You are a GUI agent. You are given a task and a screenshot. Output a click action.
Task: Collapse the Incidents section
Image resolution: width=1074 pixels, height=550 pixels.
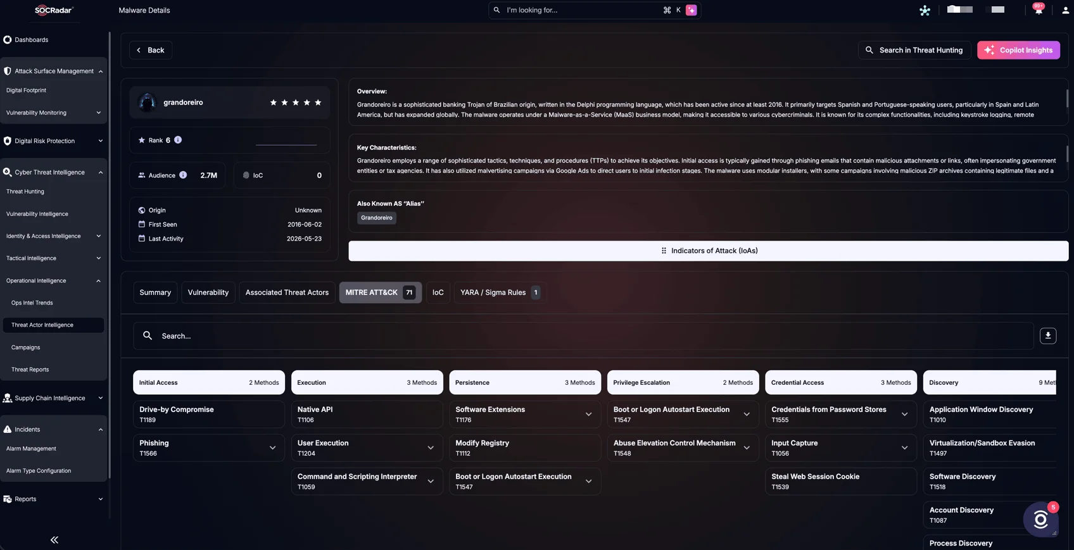[x=100, y=430]
